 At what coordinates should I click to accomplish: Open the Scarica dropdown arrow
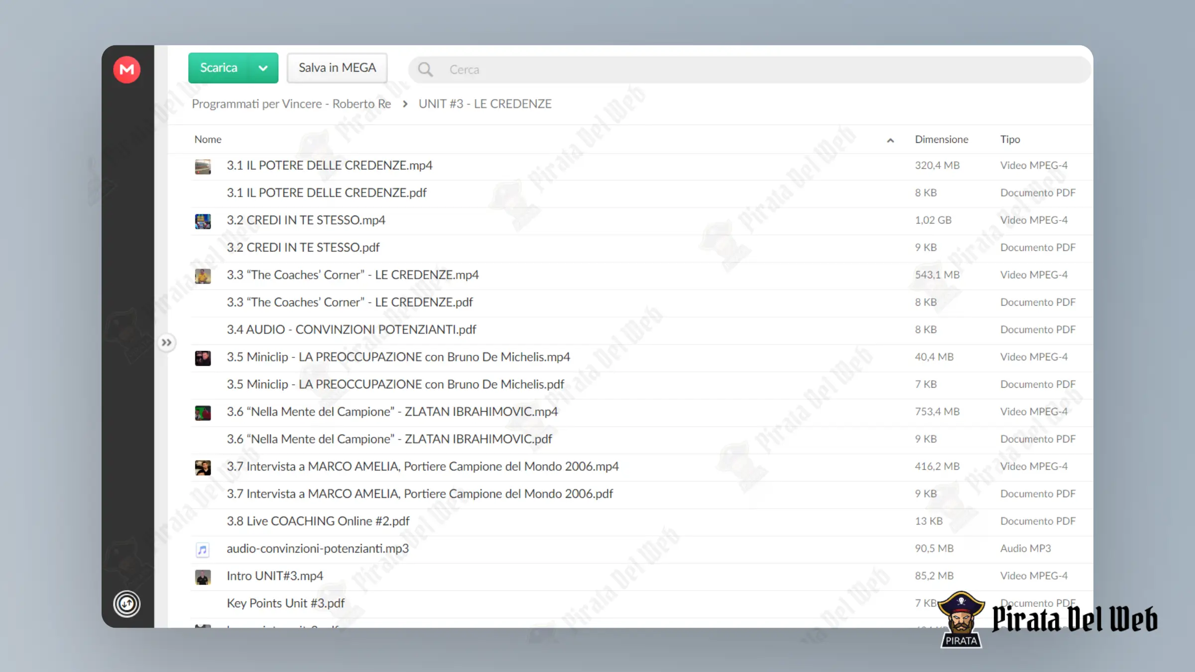click(263, 68)
